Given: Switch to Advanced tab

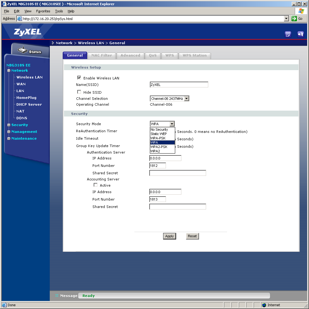Looking at the screenshot, I should [x=130, y=56].
